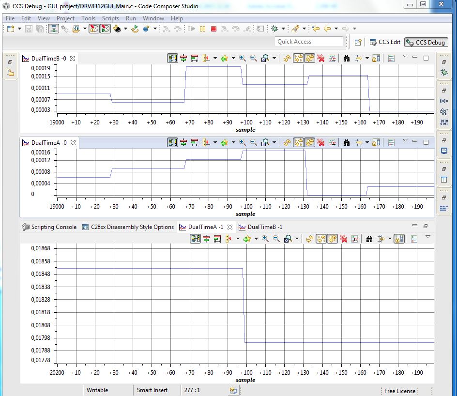The height and width of the screenshot is (396, 457).
Task: Open the File menu
Action: [10, 18]
